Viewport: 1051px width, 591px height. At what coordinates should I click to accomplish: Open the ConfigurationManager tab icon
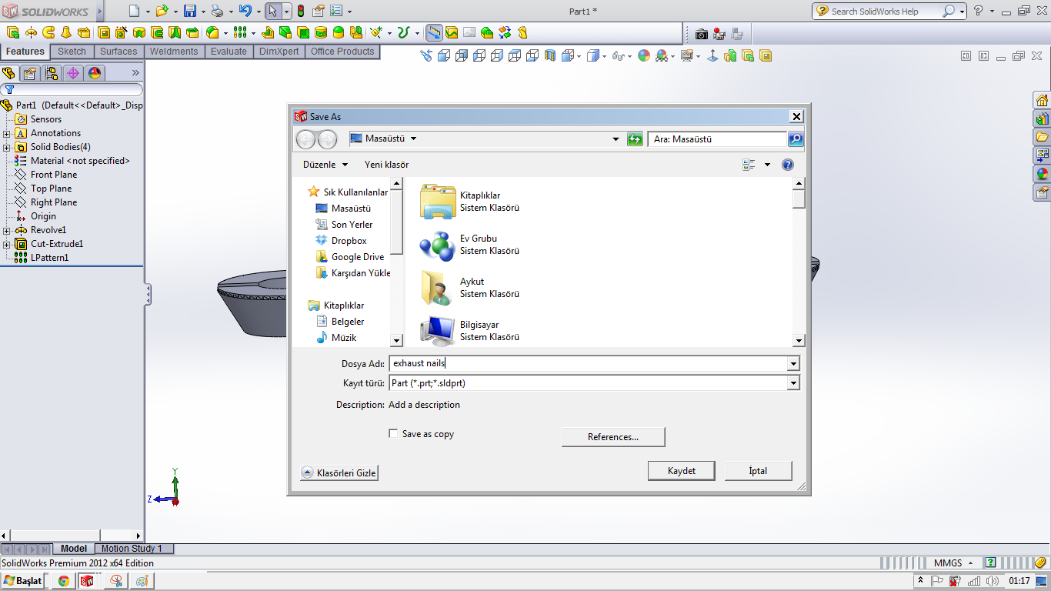click(52, 73)
